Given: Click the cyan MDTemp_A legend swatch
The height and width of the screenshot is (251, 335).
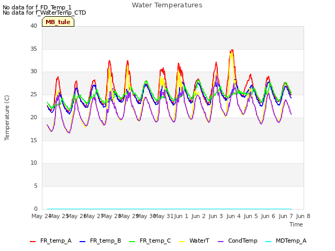Looking at the screenshot, I should (268, 242).
